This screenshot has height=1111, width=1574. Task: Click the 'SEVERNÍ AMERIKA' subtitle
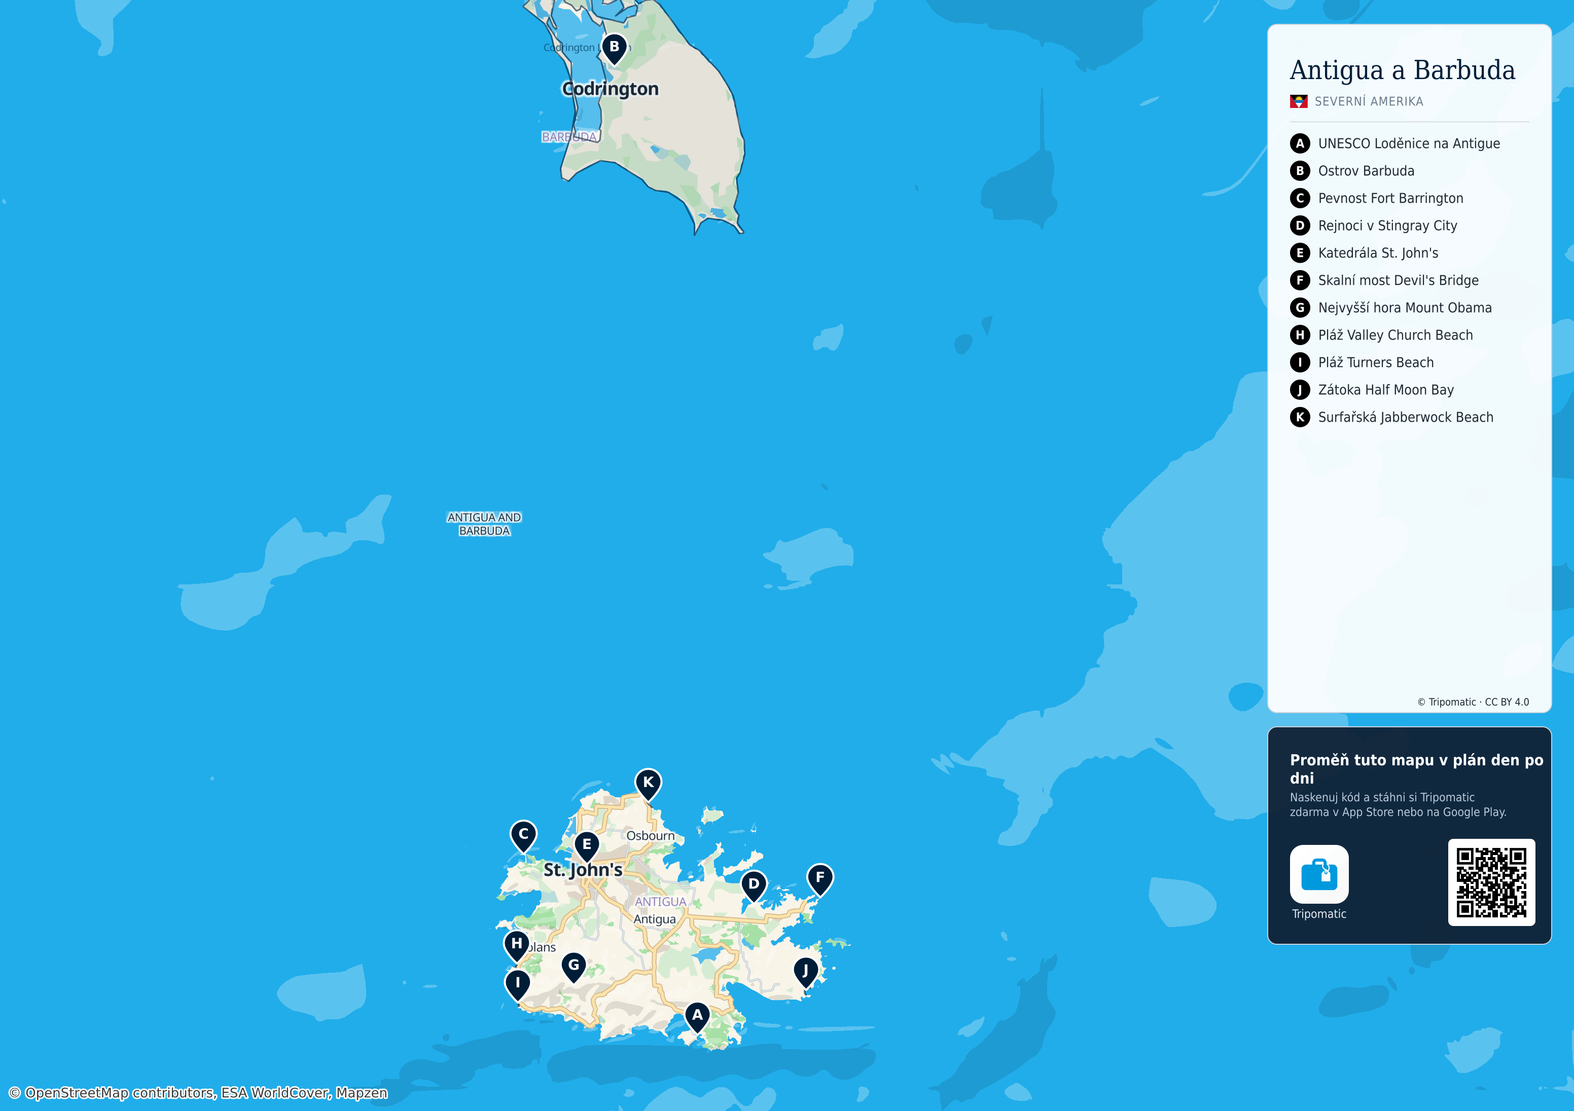point(1368,101)
